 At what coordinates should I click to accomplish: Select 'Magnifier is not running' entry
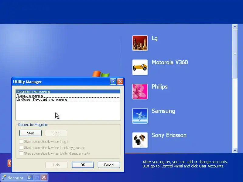pos(68,92)
